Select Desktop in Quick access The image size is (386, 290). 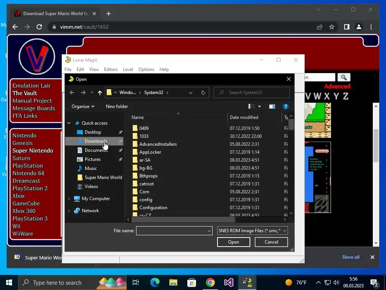(93, 132)
